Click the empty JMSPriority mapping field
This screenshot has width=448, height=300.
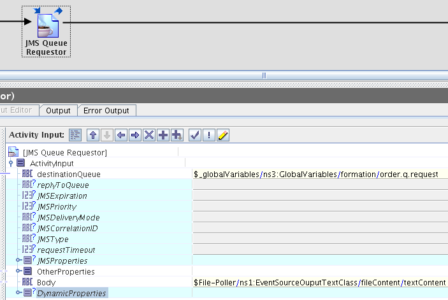pos(319,206)
